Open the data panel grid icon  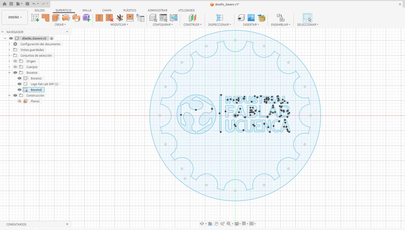(11, 4)
